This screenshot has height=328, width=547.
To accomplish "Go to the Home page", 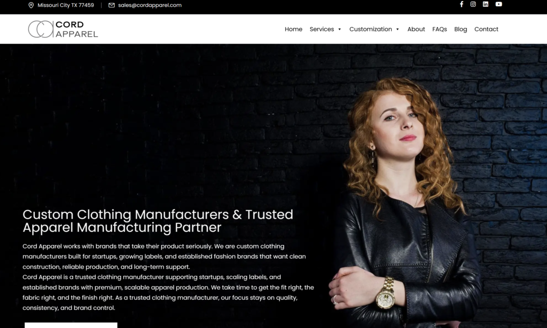I will tap(293, 29).
